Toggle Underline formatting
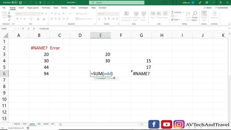 coord(24,19)
